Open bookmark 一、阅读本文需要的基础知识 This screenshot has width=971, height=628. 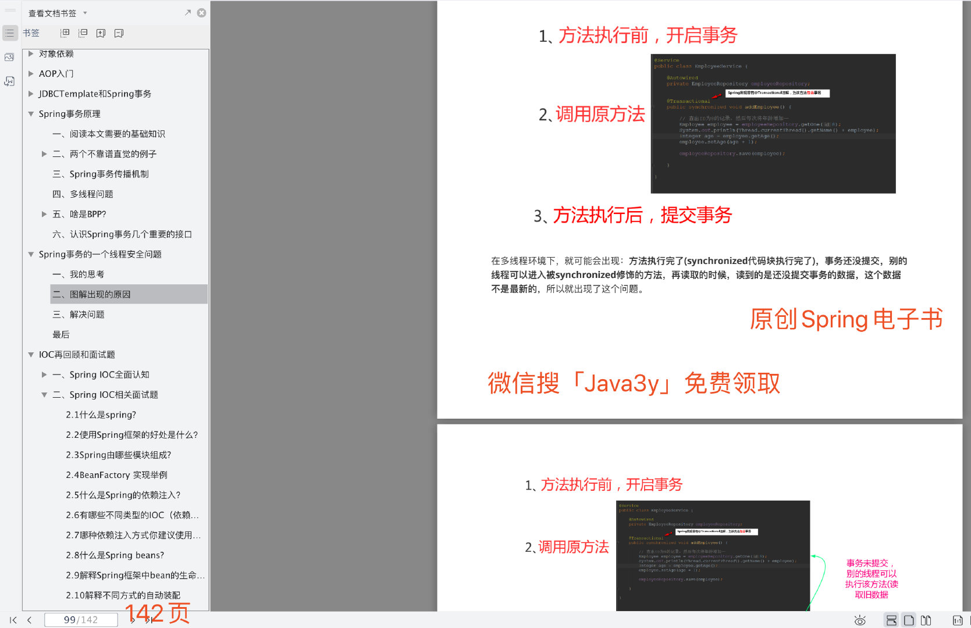[109, 134]
